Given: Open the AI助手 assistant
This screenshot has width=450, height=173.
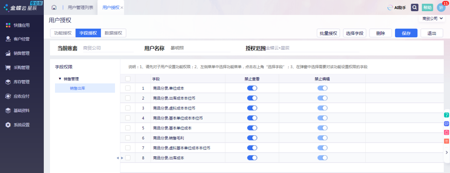Looking at the screenshot, I should click(x=397, y=8).
